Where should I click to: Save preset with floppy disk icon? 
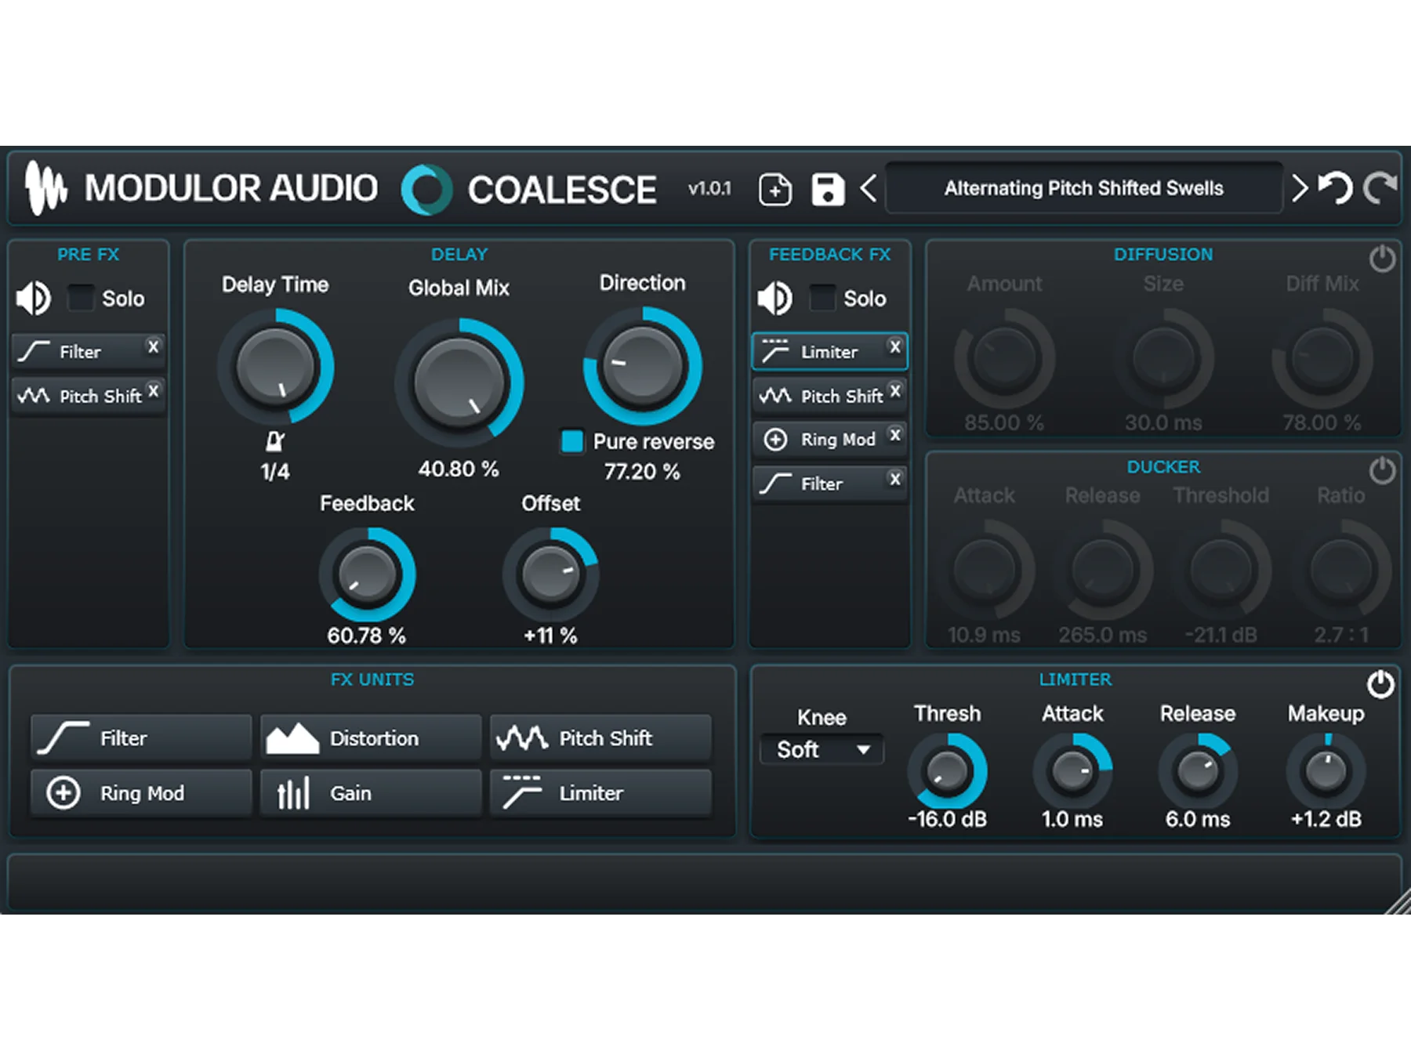[x=828, y=190]
